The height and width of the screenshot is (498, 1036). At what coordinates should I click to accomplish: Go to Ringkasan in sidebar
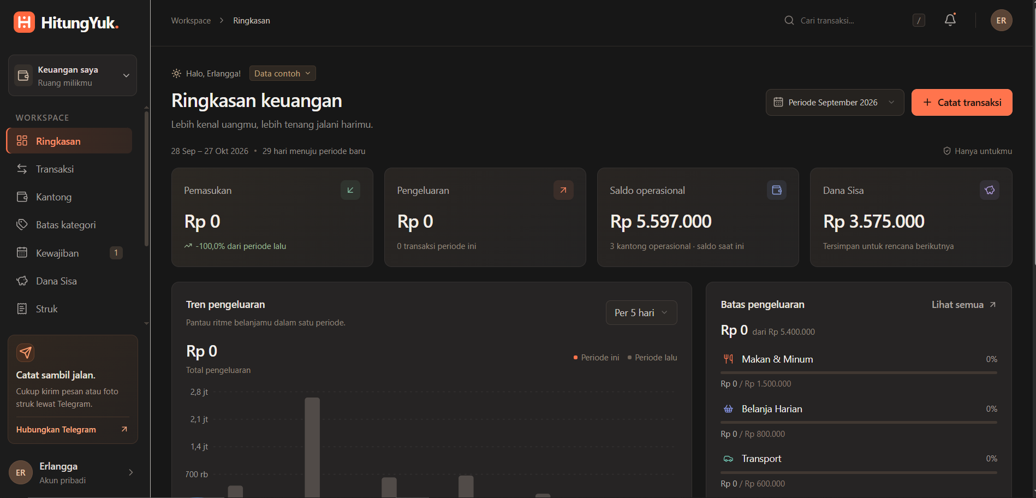tap(69, 141)
